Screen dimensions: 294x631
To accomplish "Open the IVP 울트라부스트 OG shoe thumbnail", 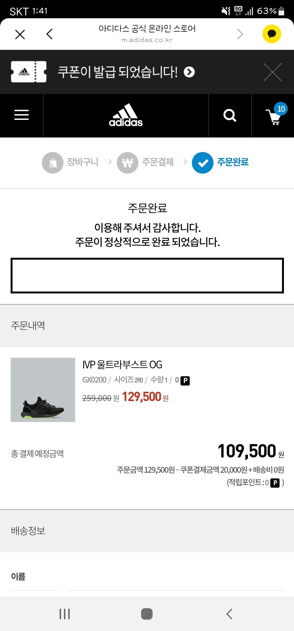I will coord(43,390).
